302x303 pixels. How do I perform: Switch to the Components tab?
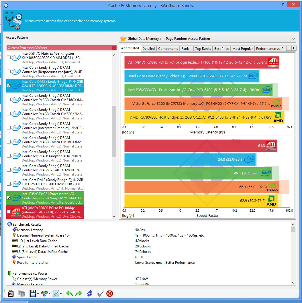pyautogui.click(x=168, y=48)
